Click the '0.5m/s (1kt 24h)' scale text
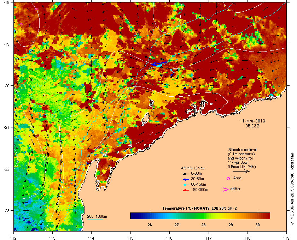The image size is (297, 240). coord(242,167)
